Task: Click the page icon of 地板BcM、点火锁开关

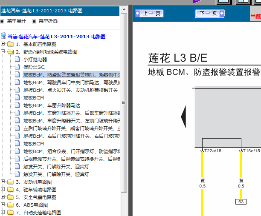Action: [17, 89]
